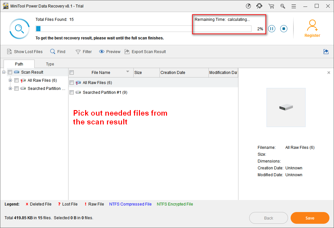The width and height of the screenshot is (334, 228).
Task: Click the NTFS Encrypted File legend
Action: pos(175,204)
